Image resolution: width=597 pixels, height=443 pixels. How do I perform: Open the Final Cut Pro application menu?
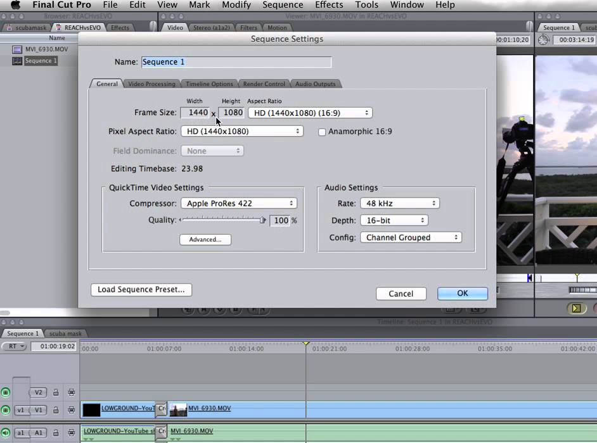tap(61, 5)
